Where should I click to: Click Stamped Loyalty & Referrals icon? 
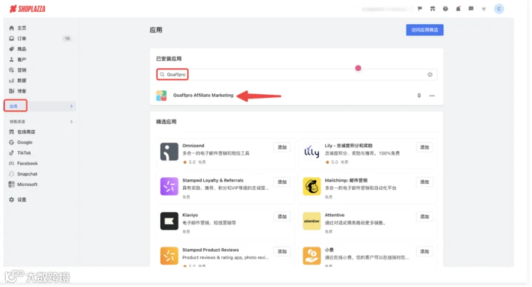(x=169, y=186)
